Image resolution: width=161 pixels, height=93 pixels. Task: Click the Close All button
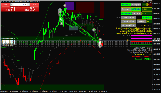tap(125, 9)
